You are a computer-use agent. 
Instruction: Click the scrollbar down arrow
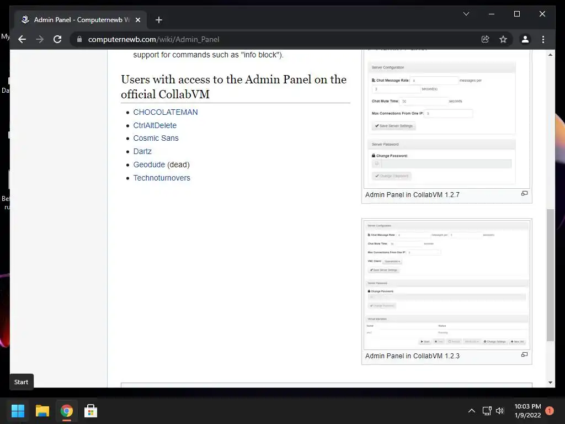point(550,383)
